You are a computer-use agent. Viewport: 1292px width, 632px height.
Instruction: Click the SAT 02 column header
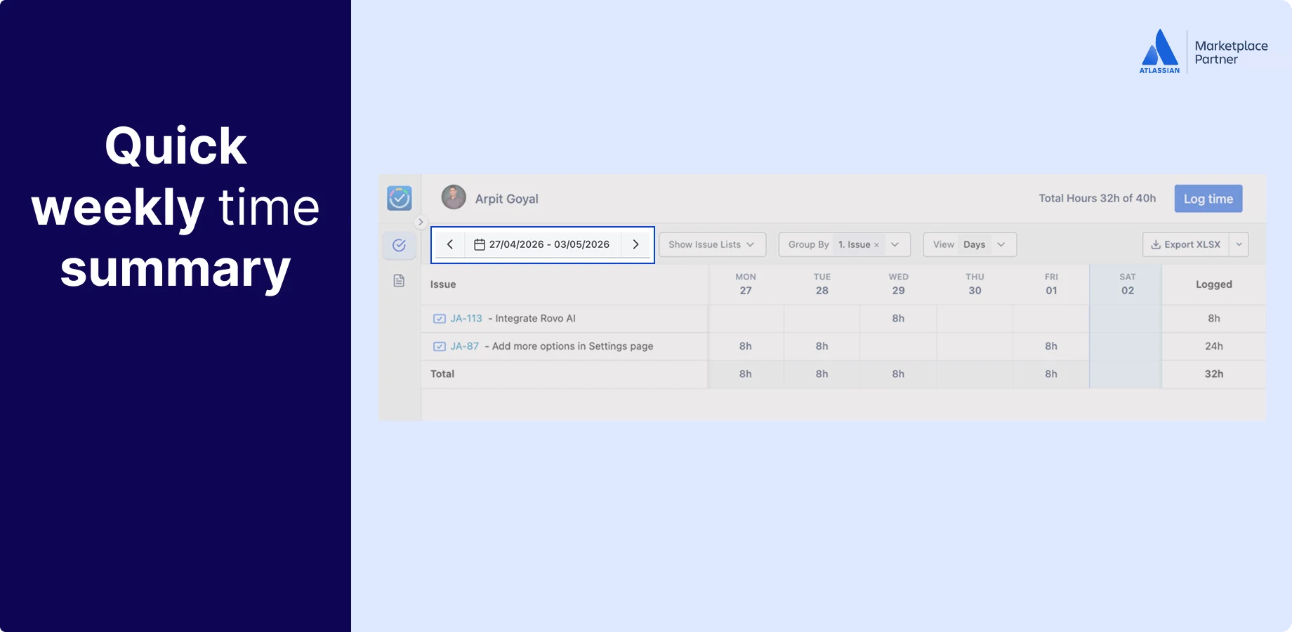(1127, 284)
